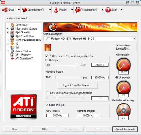
Task: Click the fan speed 30% value field
Action: [x=100, y=98]
